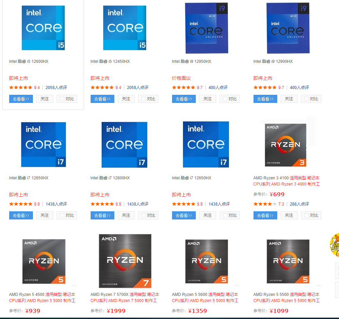Click the Intel i9 12950HX product image
339x319 pixels.
tap(206, 28)
